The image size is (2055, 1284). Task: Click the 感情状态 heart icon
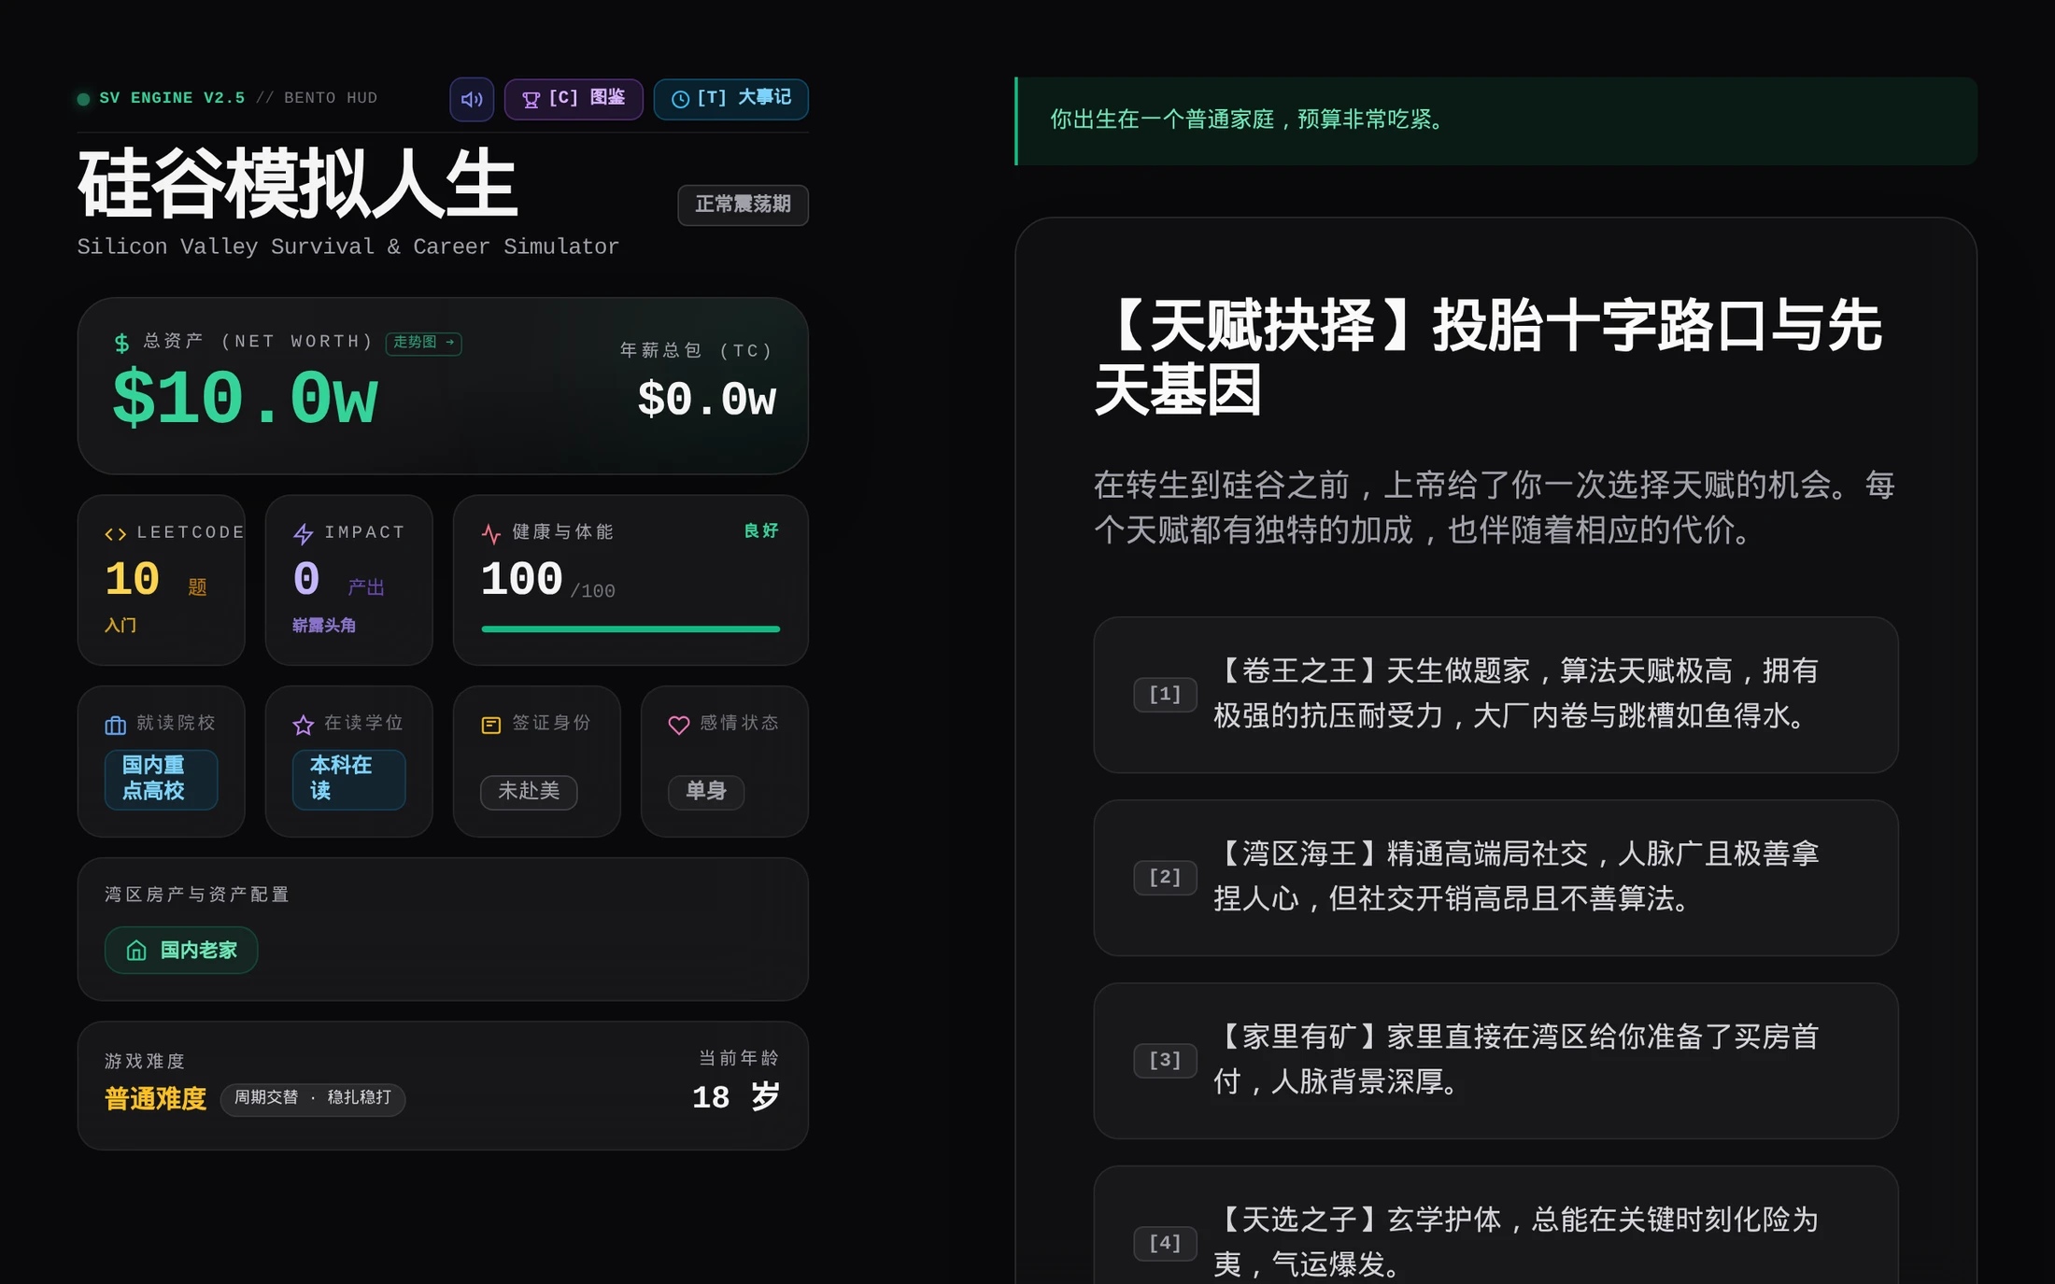(x=679, y=726)
